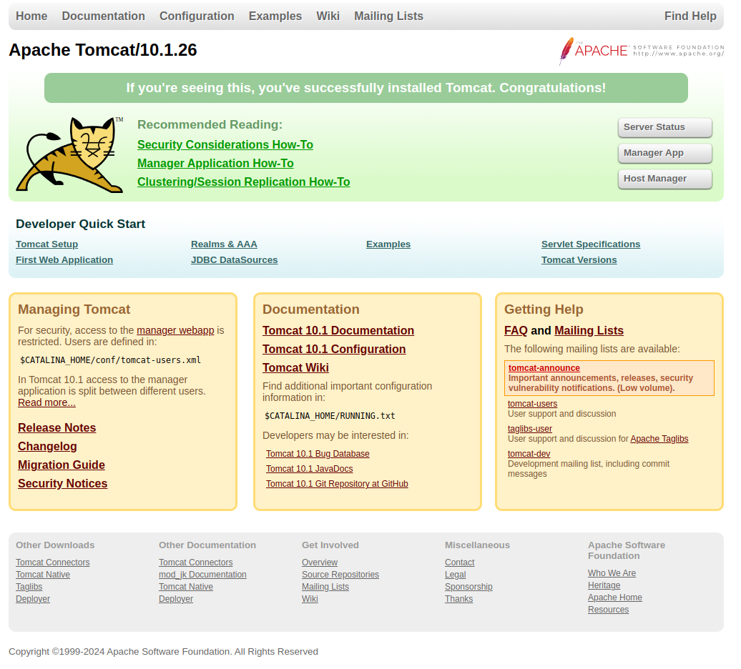Open the Host Manager
741x669 pixels.
pyautogui.click(x=664, y=179)
